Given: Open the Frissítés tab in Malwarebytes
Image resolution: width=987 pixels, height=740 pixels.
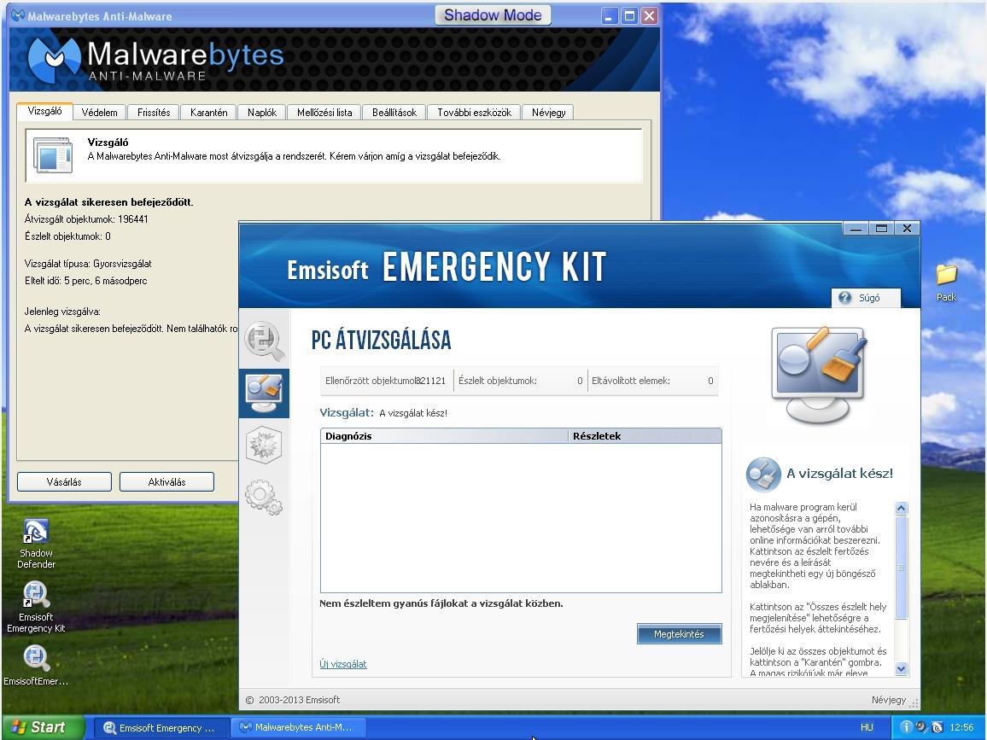Looking at the screenshot, I should coord(154,112).
